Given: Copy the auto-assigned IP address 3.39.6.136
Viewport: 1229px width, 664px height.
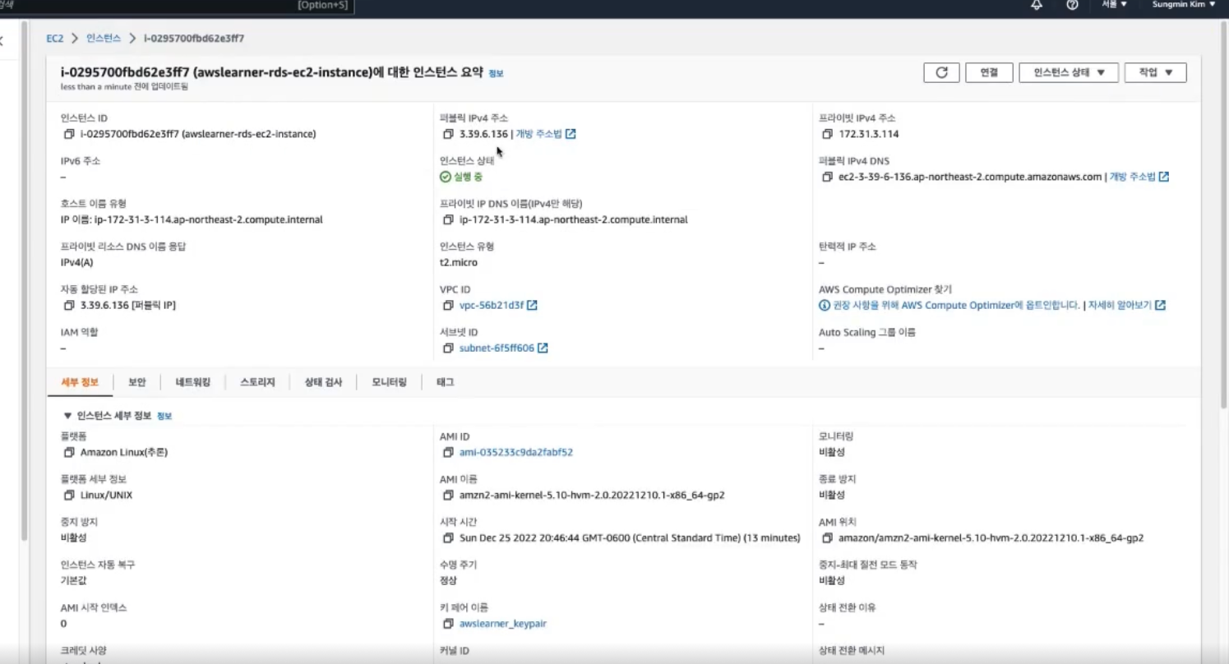Looking at the screenshot, I should pyautogui.click(x=69, y=305).
